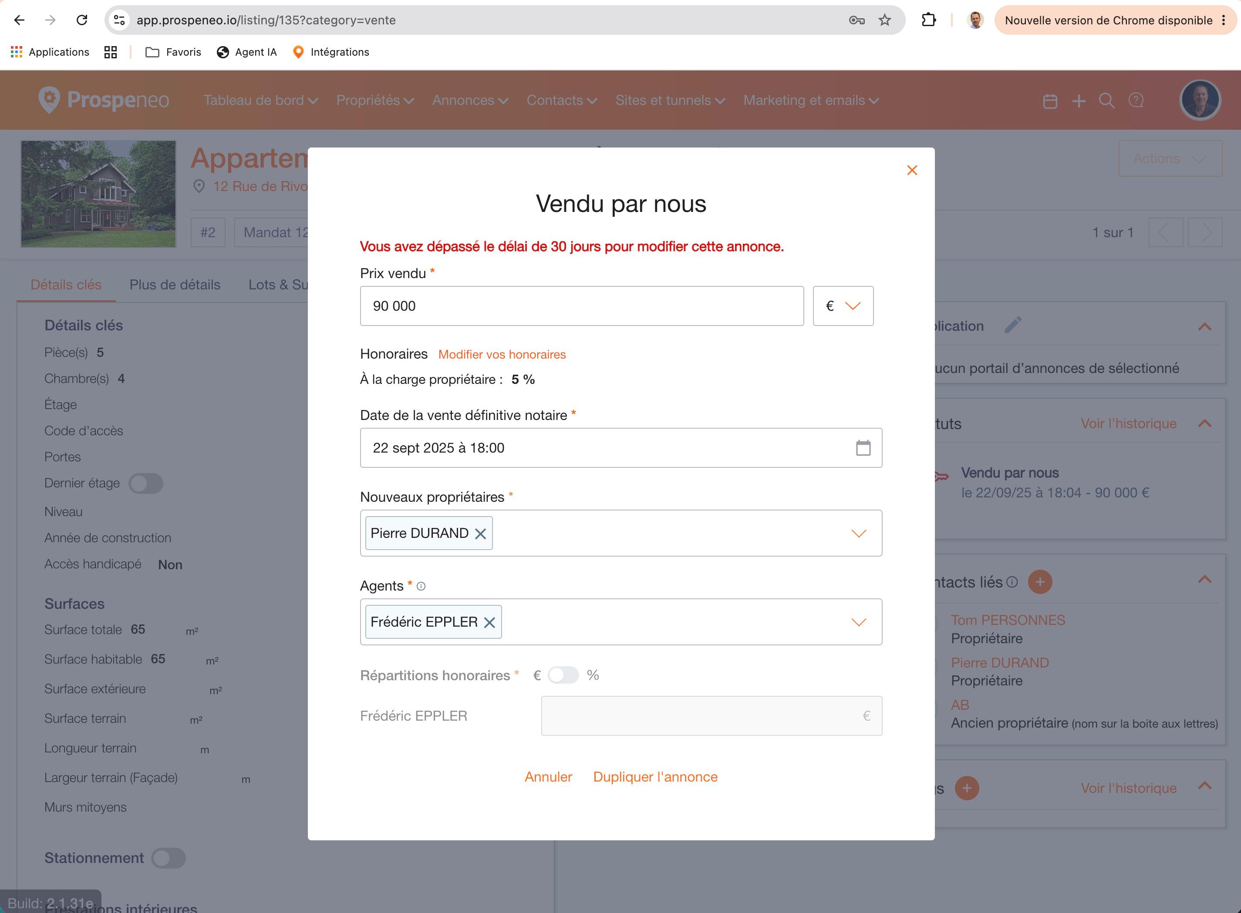Viewport: 1241px width, 913px height.
Task: Open the Propriétés menu
Action: 375,101
